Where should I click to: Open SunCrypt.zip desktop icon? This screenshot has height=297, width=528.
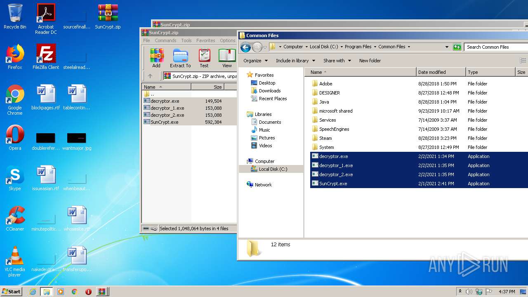click(x=108, y=17)
